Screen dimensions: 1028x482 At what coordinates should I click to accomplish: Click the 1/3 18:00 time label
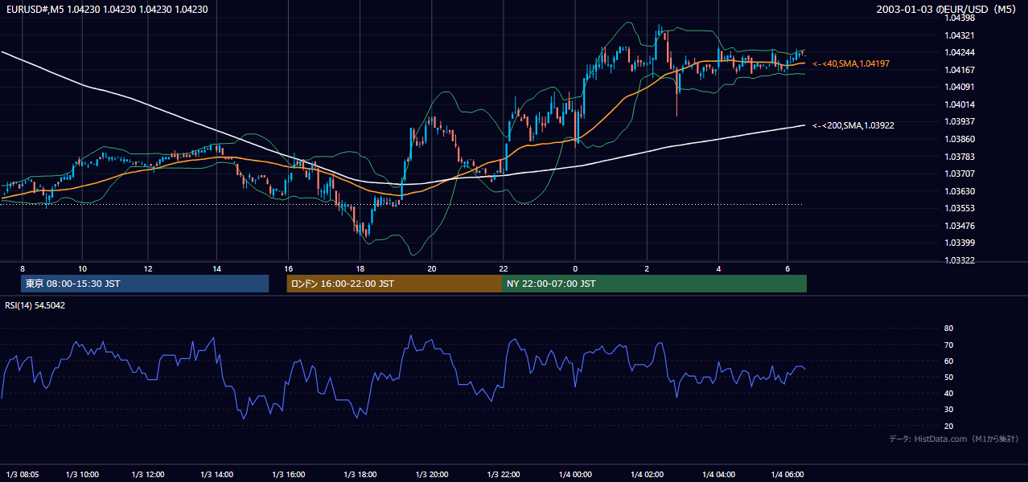pyautogui.click(x=360, y=475)
